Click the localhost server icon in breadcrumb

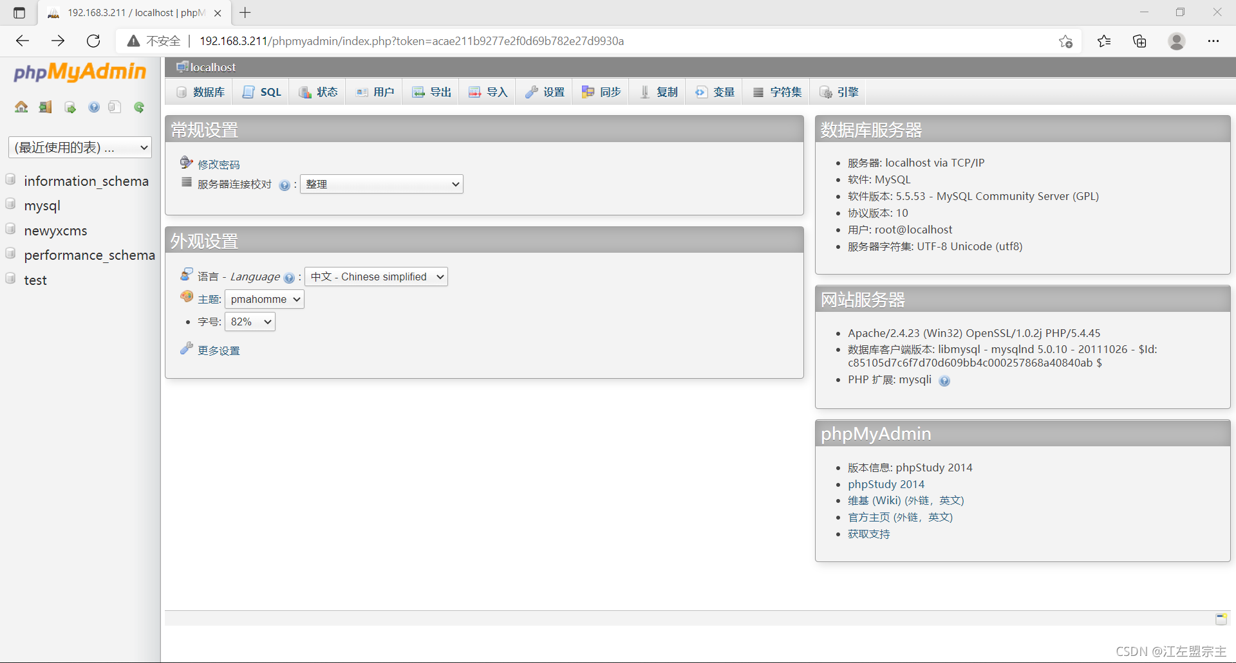click(x=183, y=67)
